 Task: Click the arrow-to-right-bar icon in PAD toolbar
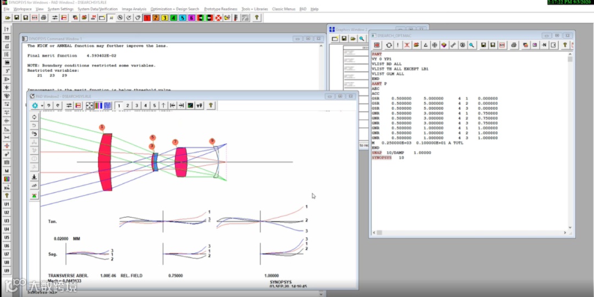pyautogui.click(x=181, y=105)
